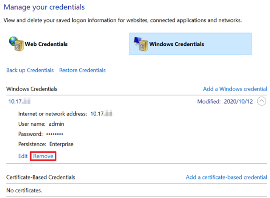The height and width of the screenshot is (198, 270).
Task: Edit the admin credential
Action: pos(23,156)
